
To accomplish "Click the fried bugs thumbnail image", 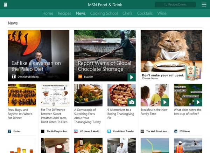I will (22, 95).
